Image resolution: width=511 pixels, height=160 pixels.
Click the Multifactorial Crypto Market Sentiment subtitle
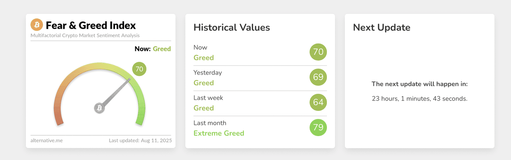click(85, 36)
